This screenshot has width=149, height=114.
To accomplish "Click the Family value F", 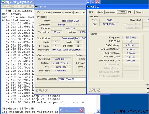I will pos(55,42).
